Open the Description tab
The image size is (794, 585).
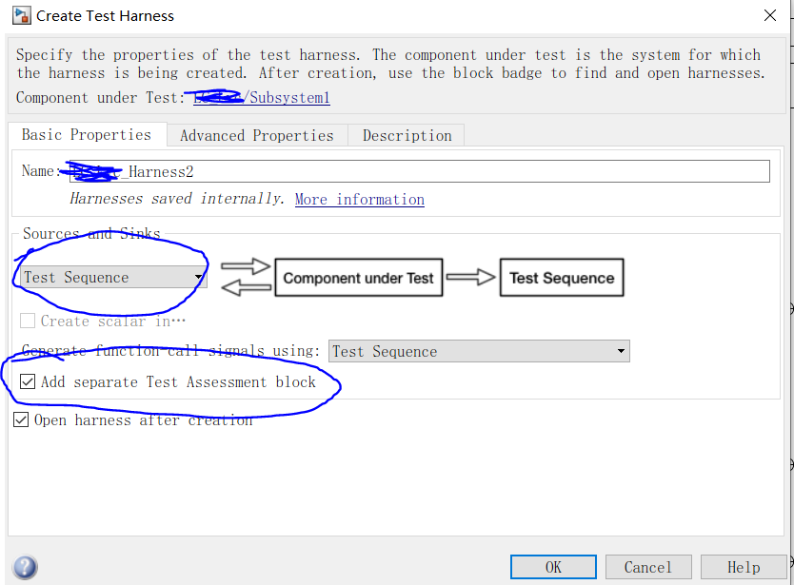click(x=407, y=136)
